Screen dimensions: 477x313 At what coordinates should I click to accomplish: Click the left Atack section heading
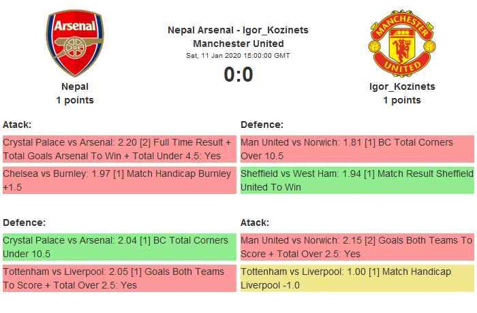click(x=17, y=125)
